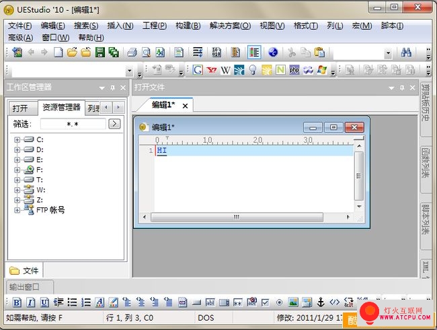Image resolution: width=437 pixels, height=330 pixels.
Task: Click the 筛选 filter input field
Action: pos(73,124)
